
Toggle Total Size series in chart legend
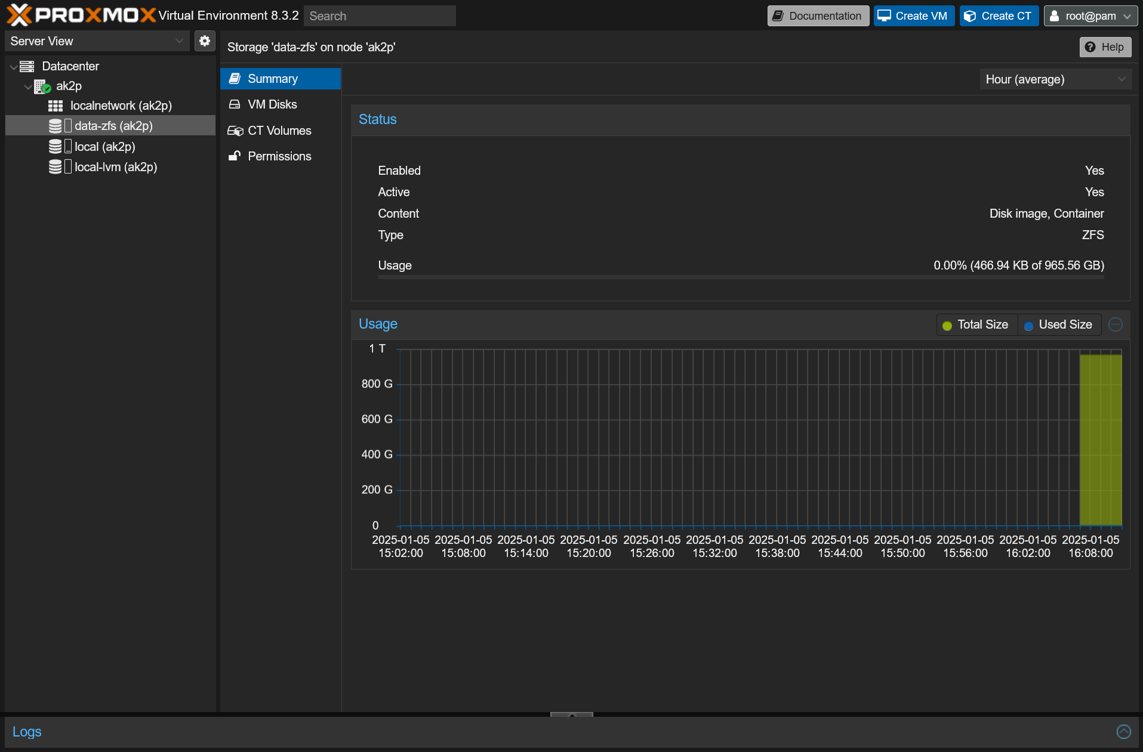coord(976,325)
